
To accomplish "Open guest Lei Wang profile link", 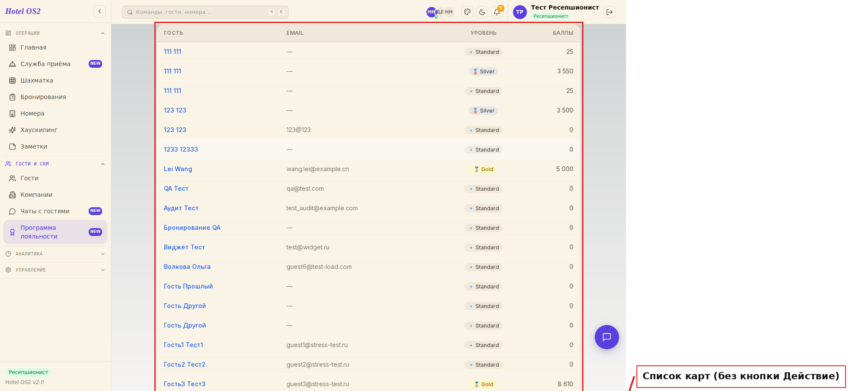I will pos(178,169).
